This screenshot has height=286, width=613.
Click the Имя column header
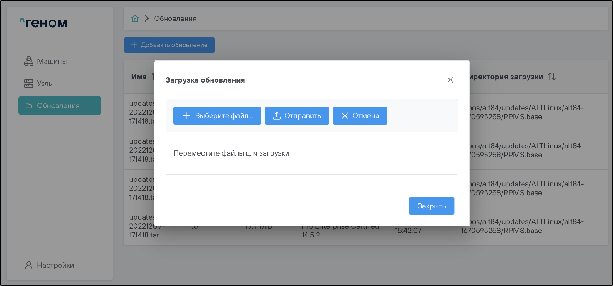139,77
